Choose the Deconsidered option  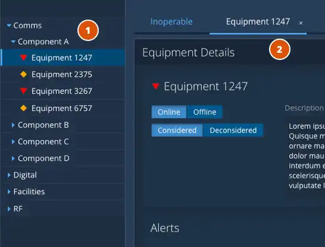[x=233, y=130]
